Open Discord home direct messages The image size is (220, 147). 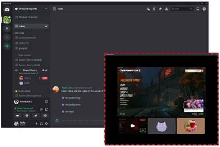click(x=7, y=9)
